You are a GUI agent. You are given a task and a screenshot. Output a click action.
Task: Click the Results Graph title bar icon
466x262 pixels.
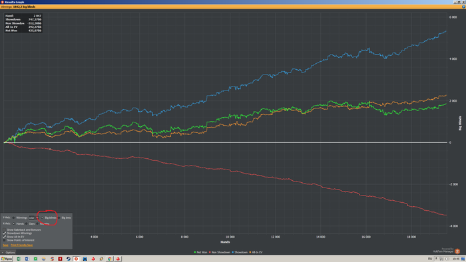pyautogui.click(x=2, y=2)
